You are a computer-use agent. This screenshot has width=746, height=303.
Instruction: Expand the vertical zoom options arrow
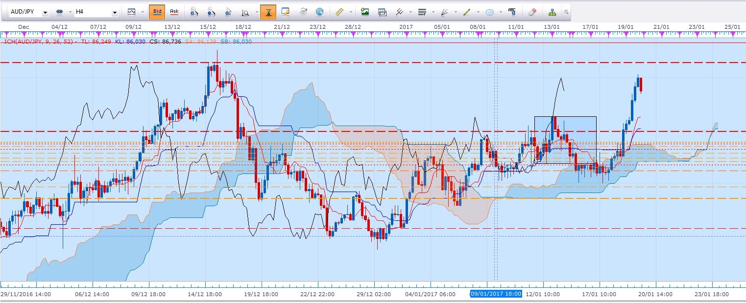[x=256, y=11]
